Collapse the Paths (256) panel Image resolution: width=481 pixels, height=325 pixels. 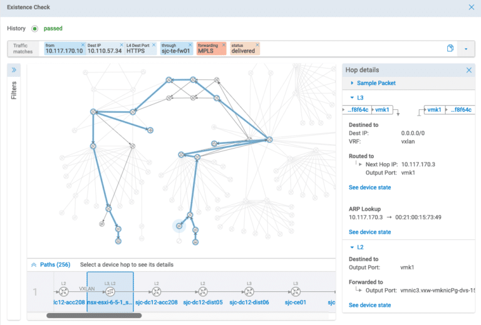pos(35,264)
